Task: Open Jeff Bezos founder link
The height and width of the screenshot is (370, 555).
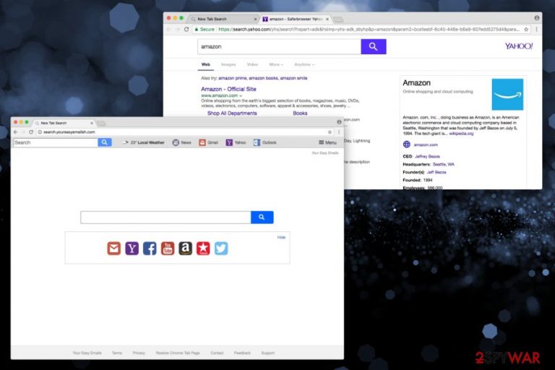Action: [x=436, y=172]
